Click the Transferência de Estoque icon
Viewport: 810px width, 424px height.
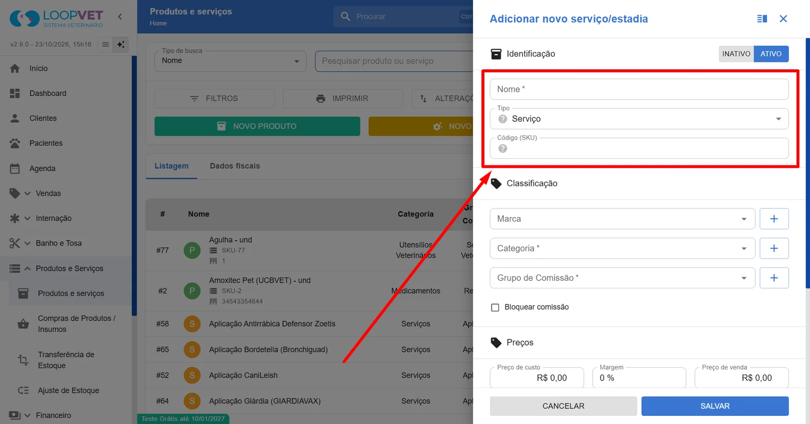coord(23,360)
